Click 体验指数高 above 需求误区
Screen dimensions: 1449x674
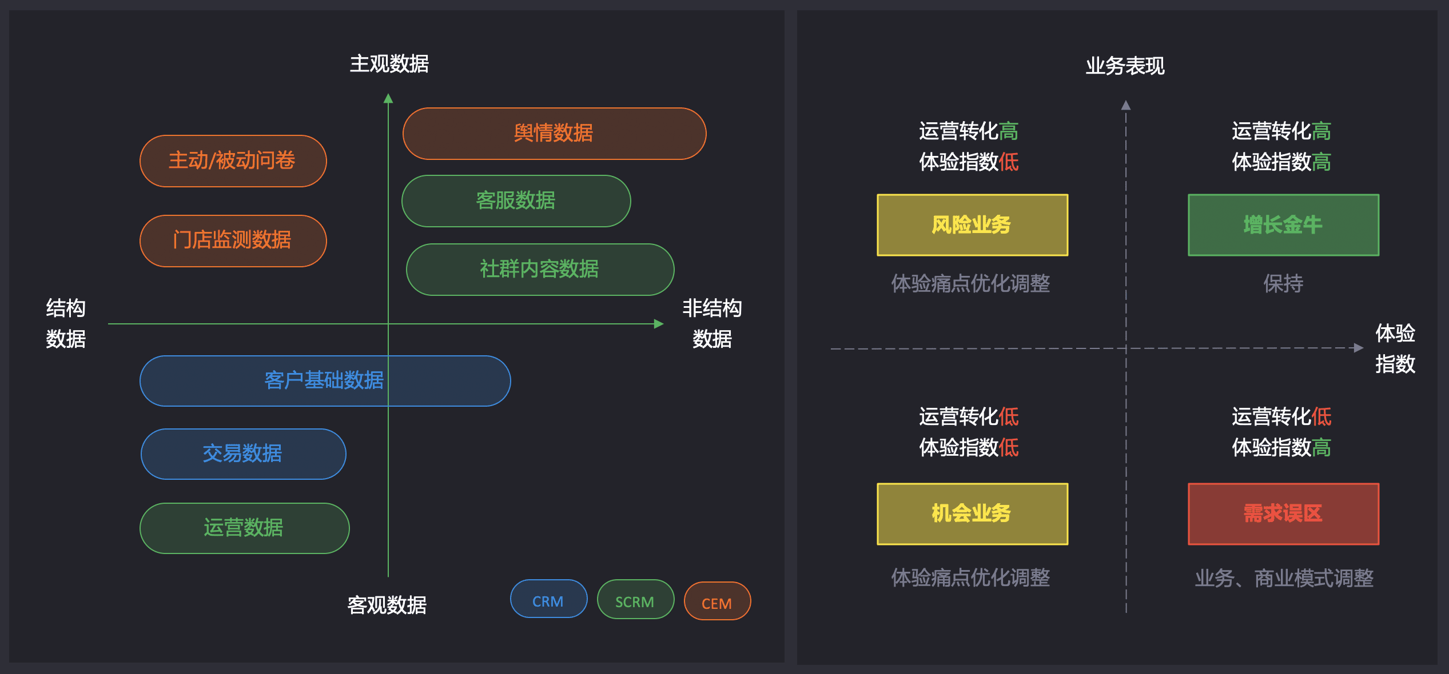coord(1281,448)
